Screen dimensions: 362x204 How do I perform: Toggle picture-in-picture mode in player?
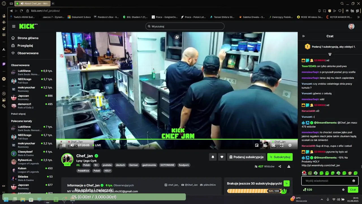pos(257,145)
